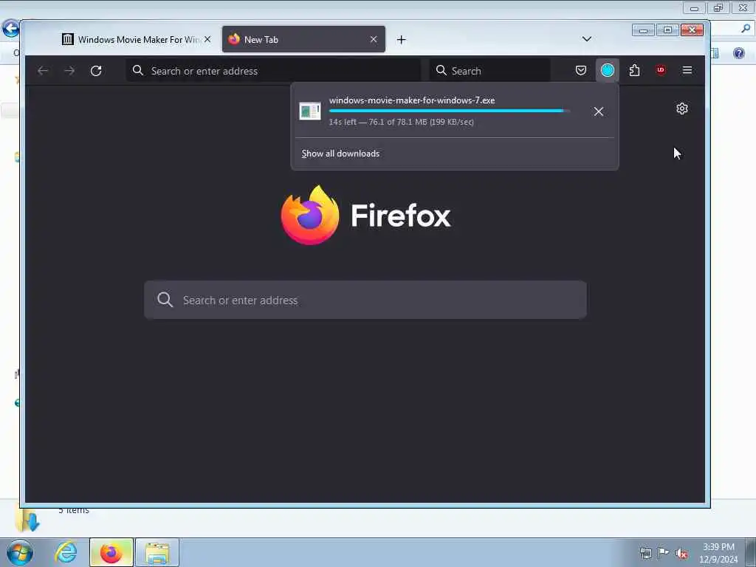Click the Firefox taskbar button

111,552
